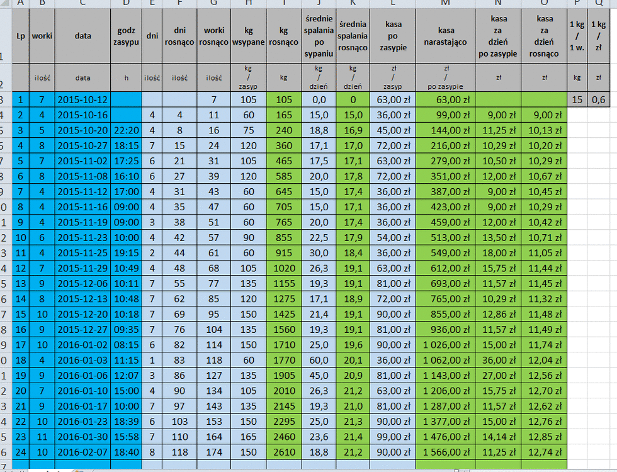Image resolution: width=617 pixels, height=472 pixels.
Task: Click cell with 2610 kg cumulative
Action: [283, 451]
